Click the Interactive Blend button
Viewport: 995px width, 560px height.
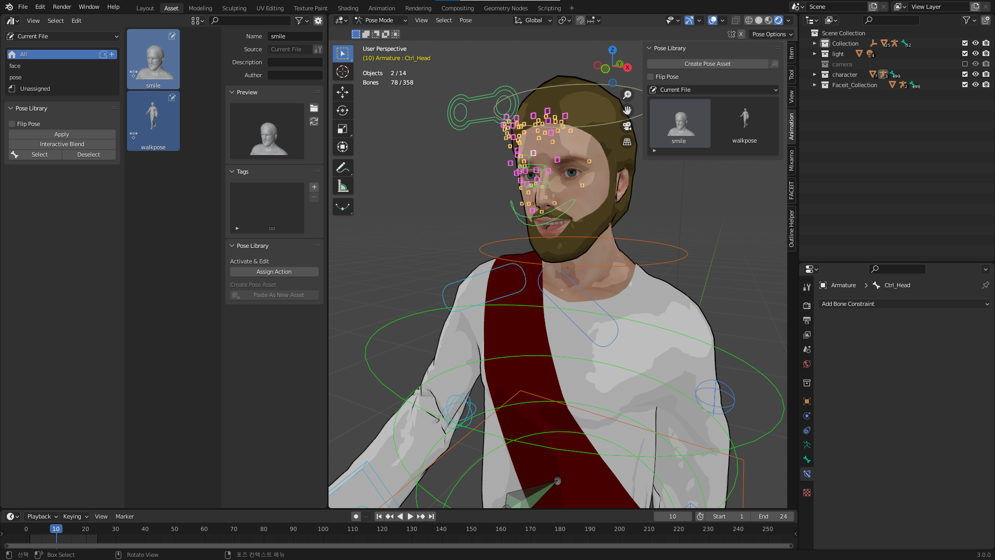[x=62, y=144]
